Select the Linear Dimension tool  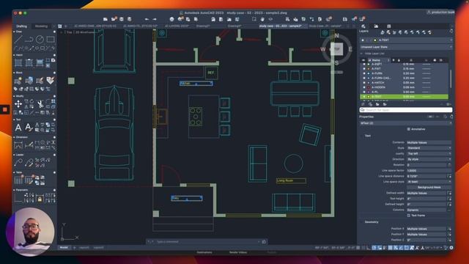(x=18, y=145)
